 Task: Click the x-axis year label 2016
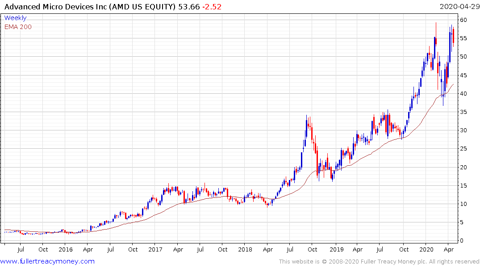pyautogui.click(x=66, y=250)
